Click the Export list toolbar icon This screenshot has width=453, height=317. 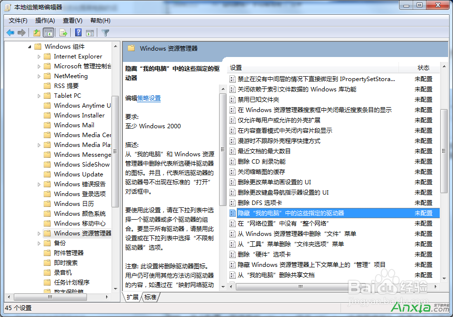coord(63,32)
